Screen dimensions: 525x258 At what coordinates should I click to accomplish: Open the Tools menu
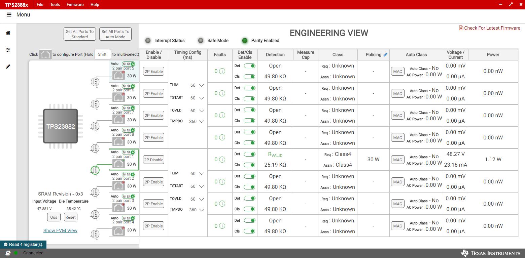point(55,5)
